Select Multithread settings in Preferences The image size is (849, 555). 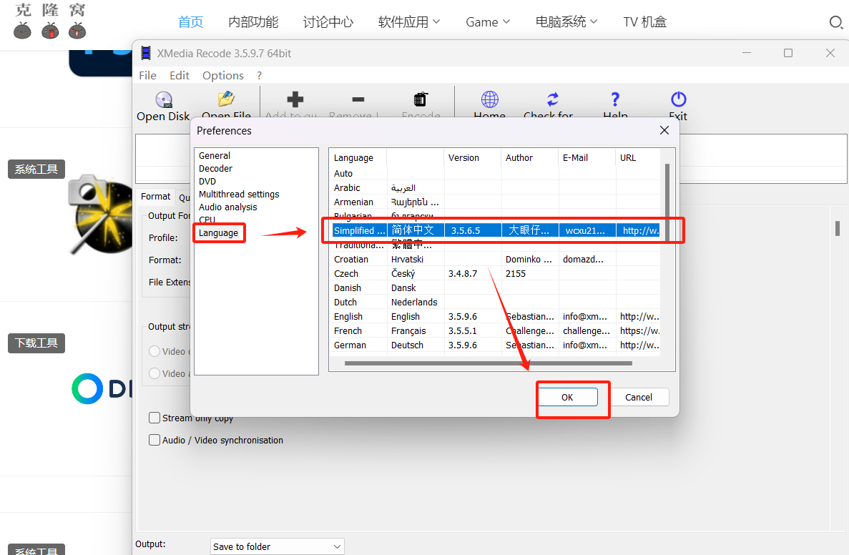tap(239, 195)
